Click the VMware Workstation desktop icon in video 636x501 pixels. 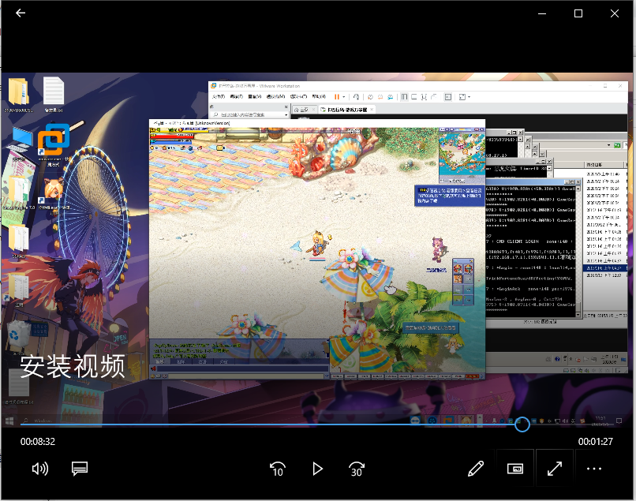click(x=54, y=140)
